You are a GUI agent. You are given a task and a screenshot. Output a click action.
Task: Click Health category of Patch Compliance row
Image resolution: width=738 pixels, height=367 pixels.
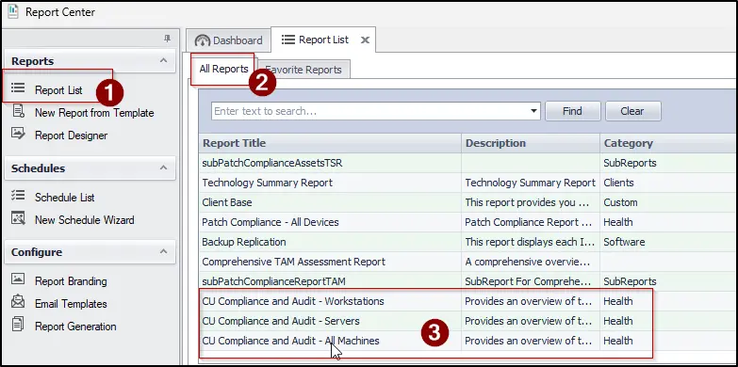(x=668, y=222)
